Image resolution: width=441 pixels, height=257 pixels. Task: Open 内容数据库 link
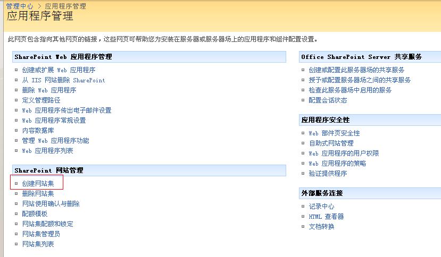click(38, 131)
